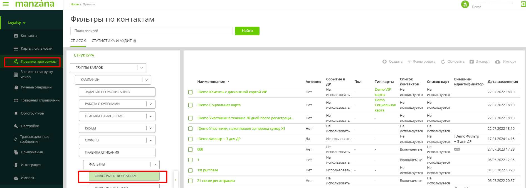Open Контакты from the sidebar

click(x=29, y=36)
